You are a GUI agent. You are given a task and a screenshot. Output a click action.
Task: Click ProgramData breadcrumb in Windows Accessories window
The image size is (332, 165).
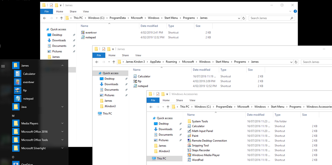click(225, 107)
